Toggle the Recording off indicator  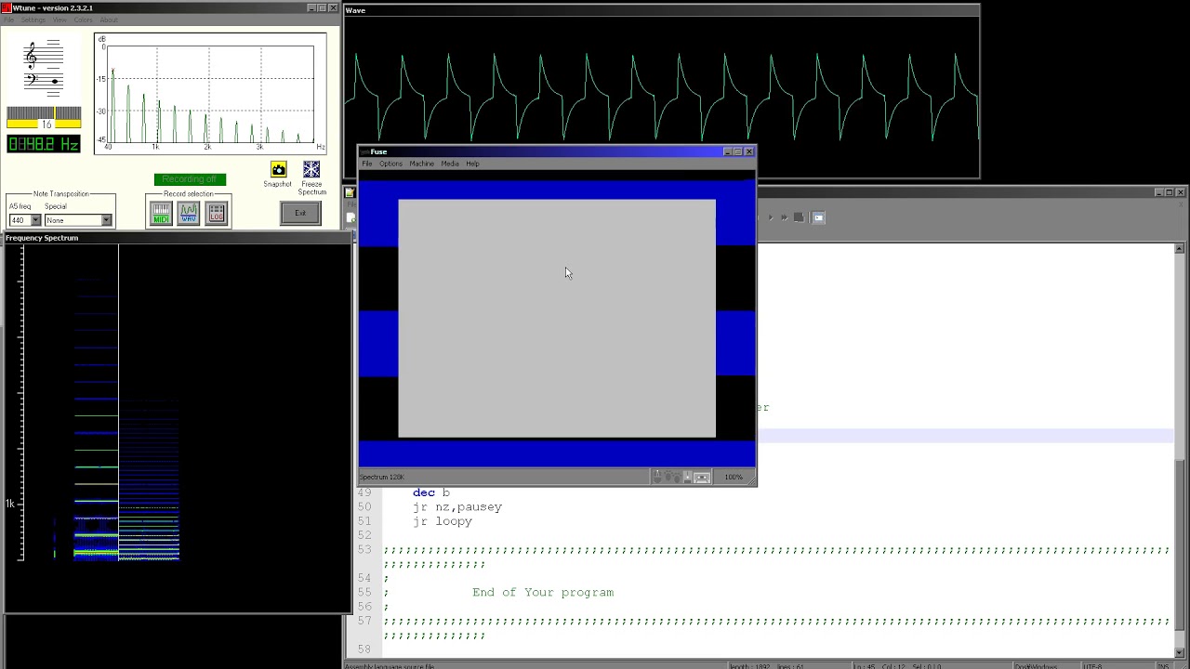[x=190, y=178]
